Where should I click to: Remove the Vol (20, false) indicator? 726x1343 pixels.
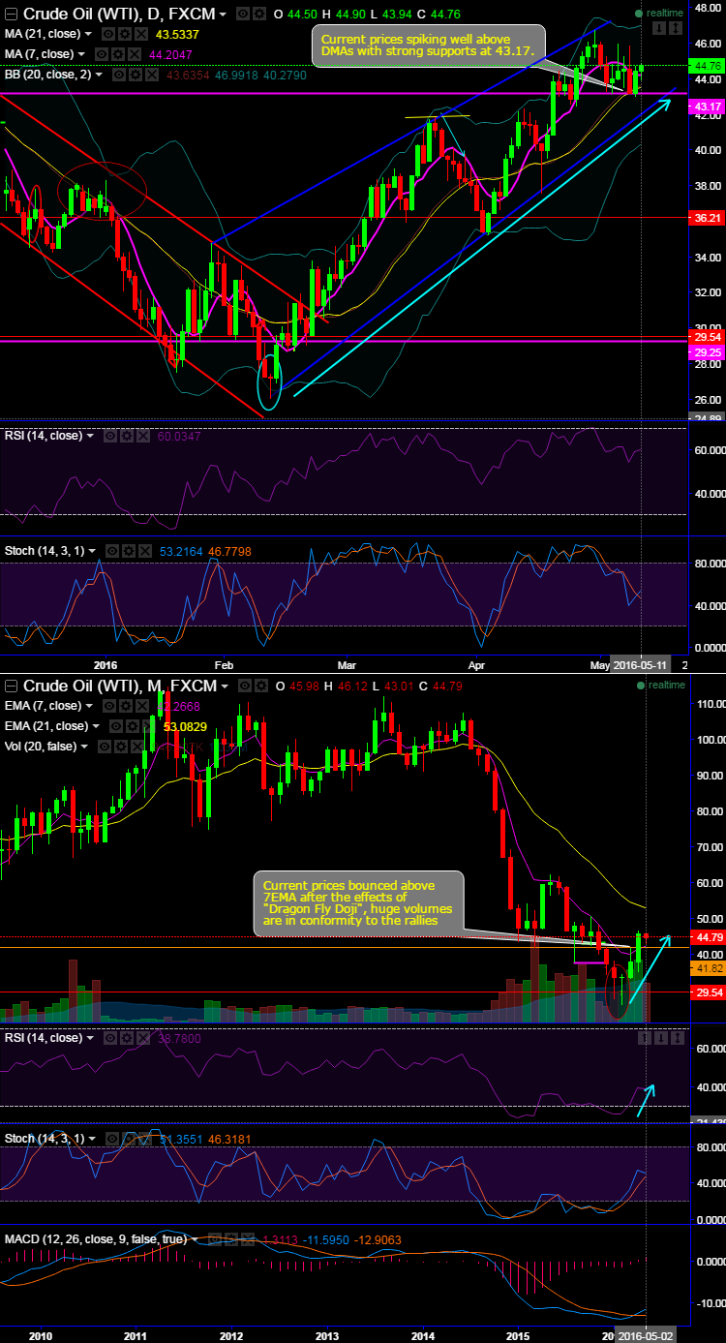pyautogui.click(x=136, y=747)
